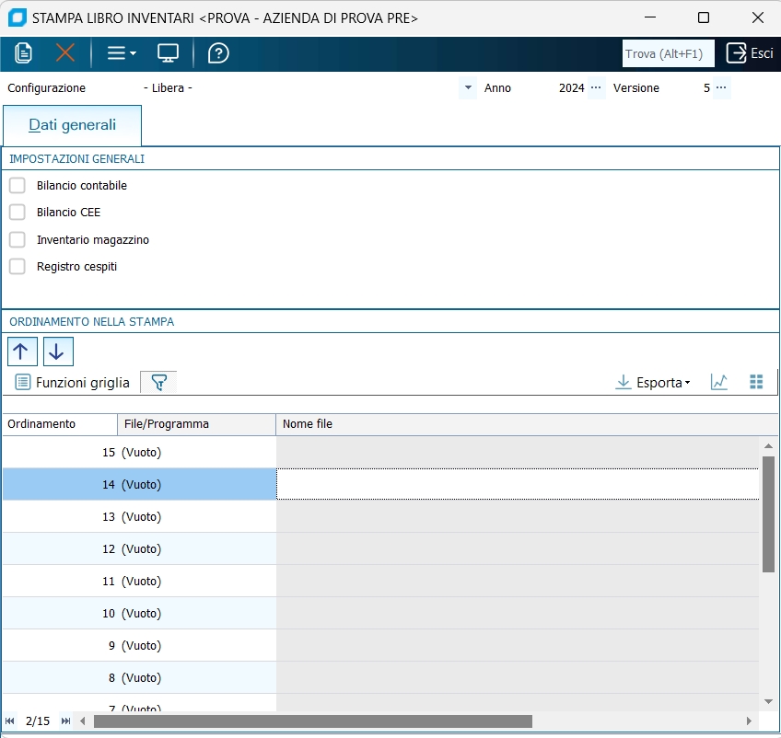Open the hamburger menu dropdown in toolbar
781x738 pixels.
(x=122, y=53)
